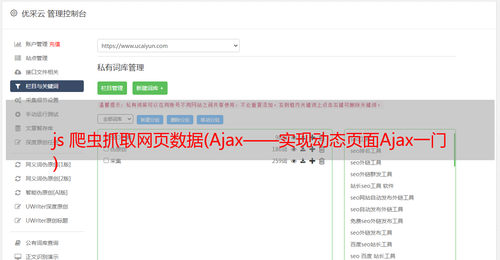Click download icon in 采集 row
Viewport: 500px width, 260px height.
pyautogui.click(x=303, y=161)
